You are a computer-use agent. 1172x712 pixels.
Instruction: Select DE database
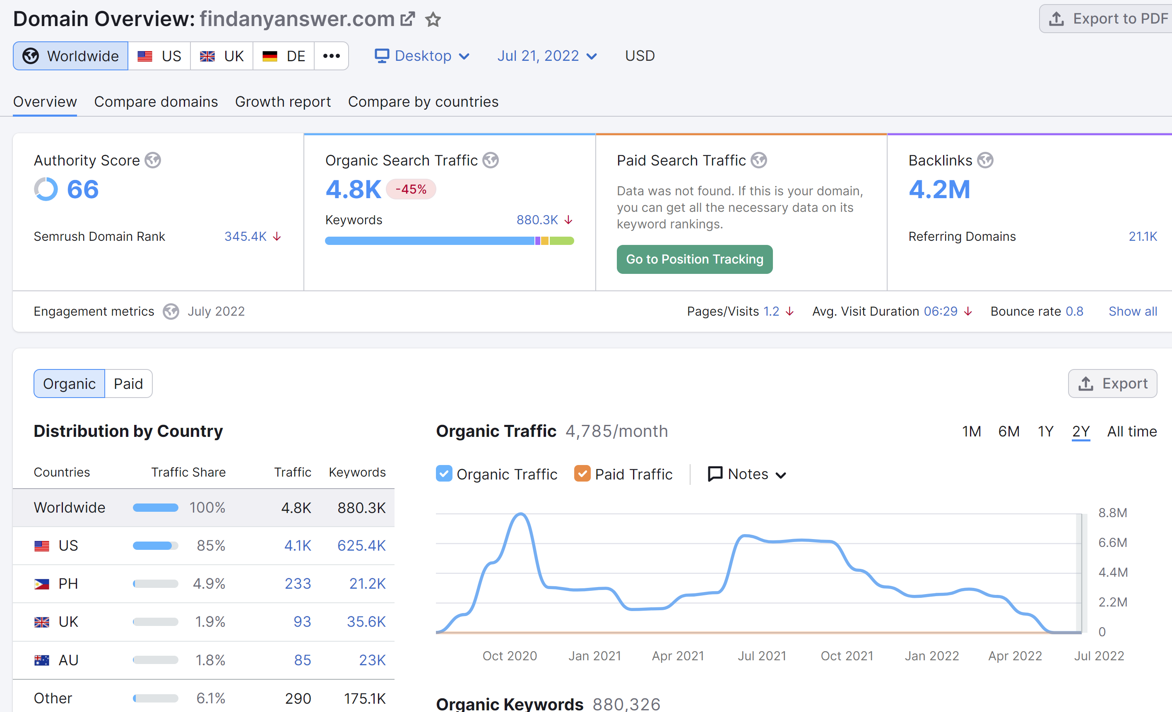click(284, 55)
